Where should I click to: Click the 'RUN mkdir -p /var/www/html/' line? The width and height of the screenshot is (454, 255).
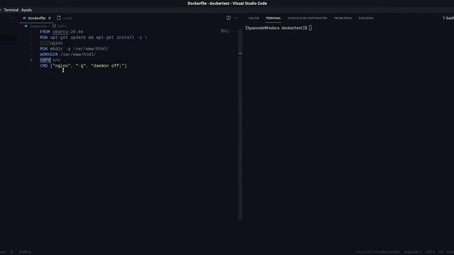pos(74,49)
